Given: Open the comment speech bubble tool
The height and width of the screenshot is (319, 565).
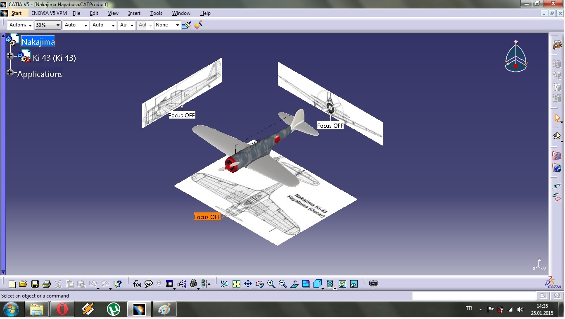Looking at the screenshot, I should (149, 284).
